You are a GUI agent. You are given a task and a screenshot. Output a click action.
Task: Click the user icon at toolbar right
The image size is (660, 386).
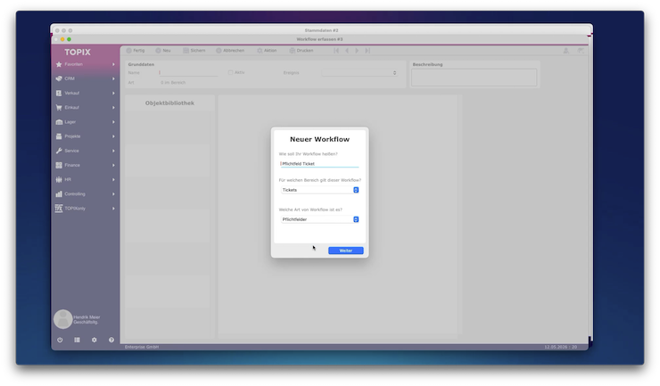click(566, 51)
